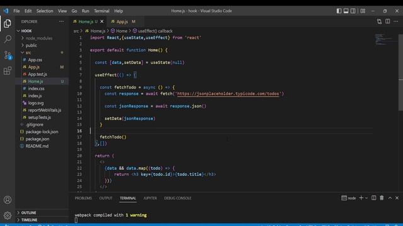Viewport: 403px width, 226px height.
Task: Open package-lock.json in the explorer
Action: point(42,131)
